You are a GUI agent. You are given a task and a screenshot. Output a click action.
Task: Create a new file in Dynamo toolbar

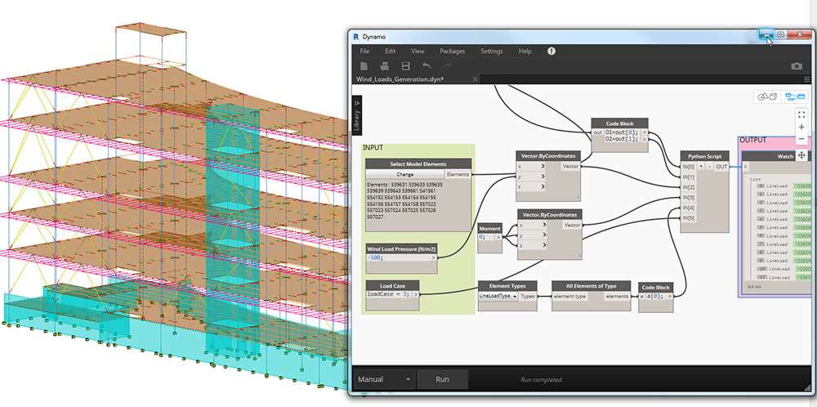click(x=364, y=66)
